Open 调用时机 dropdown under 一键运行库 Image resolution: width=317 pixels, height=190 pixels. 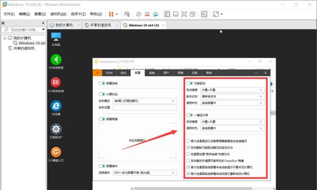coord(233,128)
